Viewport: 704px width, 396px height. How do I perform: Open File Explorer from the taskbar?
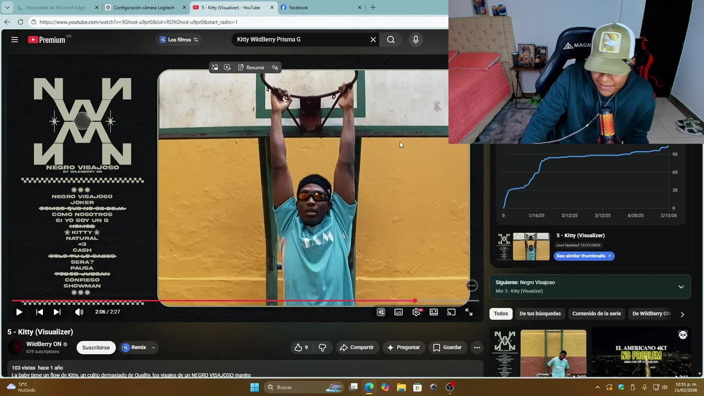point(401,387)
